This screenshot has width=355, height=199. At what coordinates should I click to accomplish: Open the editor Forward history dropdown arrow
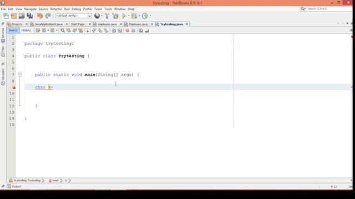point(57,30)
